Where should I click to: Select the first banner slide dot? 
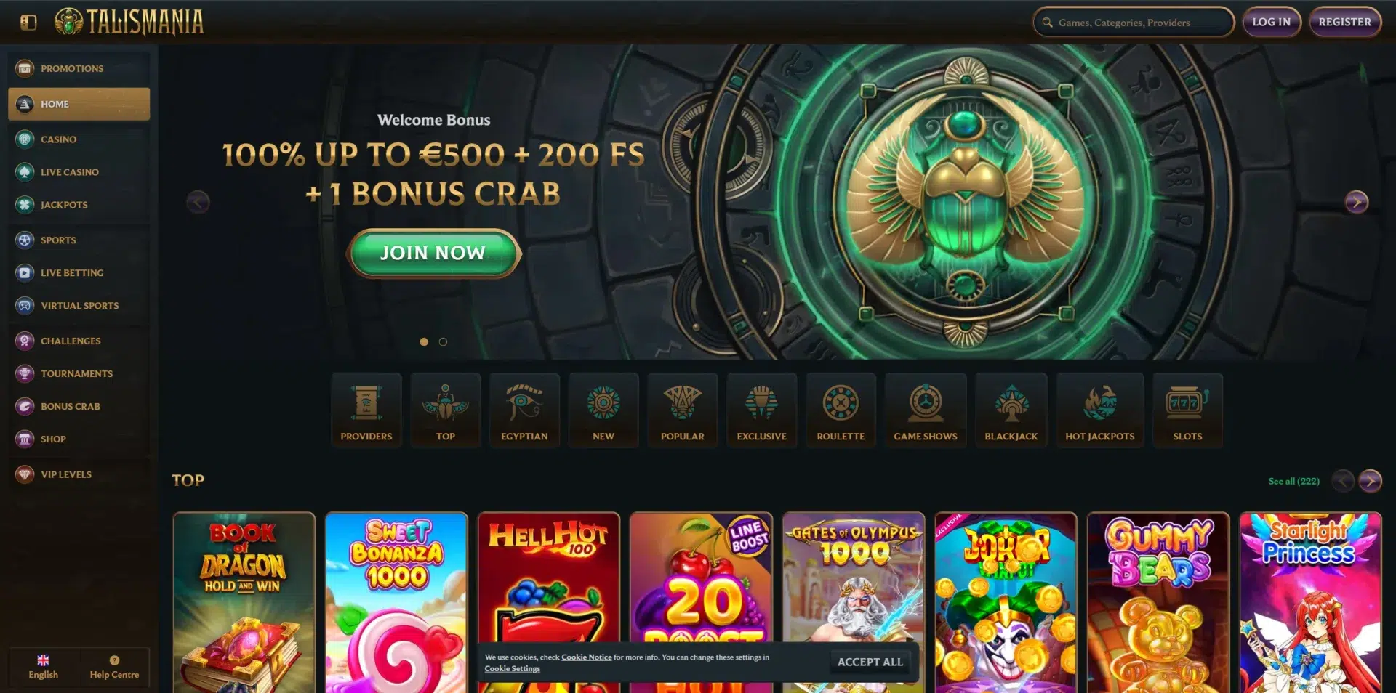424,341
